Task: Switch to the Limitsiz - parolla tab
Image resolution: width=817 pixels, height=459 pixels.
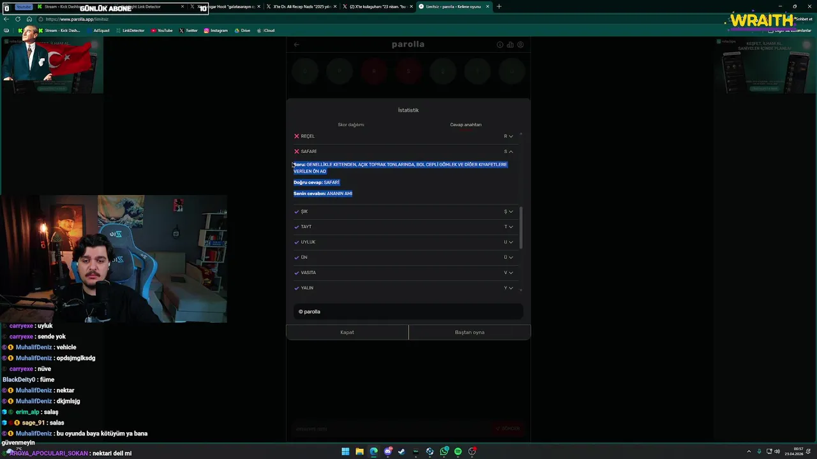Action: point(454,6)
